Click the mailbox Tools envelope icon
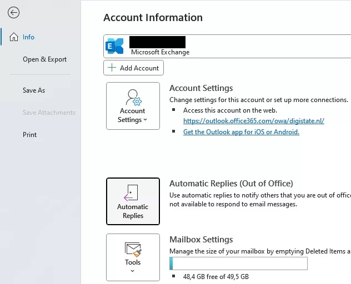Viewport: 351px width, 284px height. click(133, 250)
